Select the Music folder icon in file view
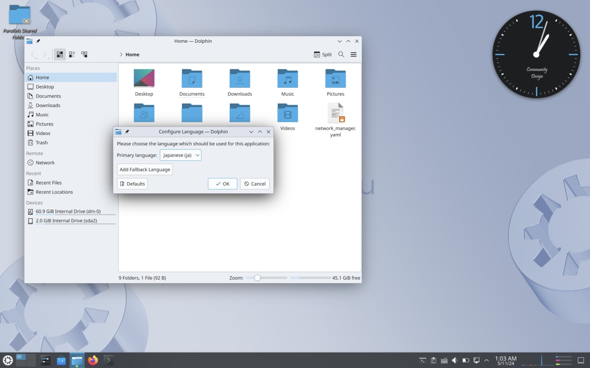Screen dimensions: 590x368 tap(288, 79)
